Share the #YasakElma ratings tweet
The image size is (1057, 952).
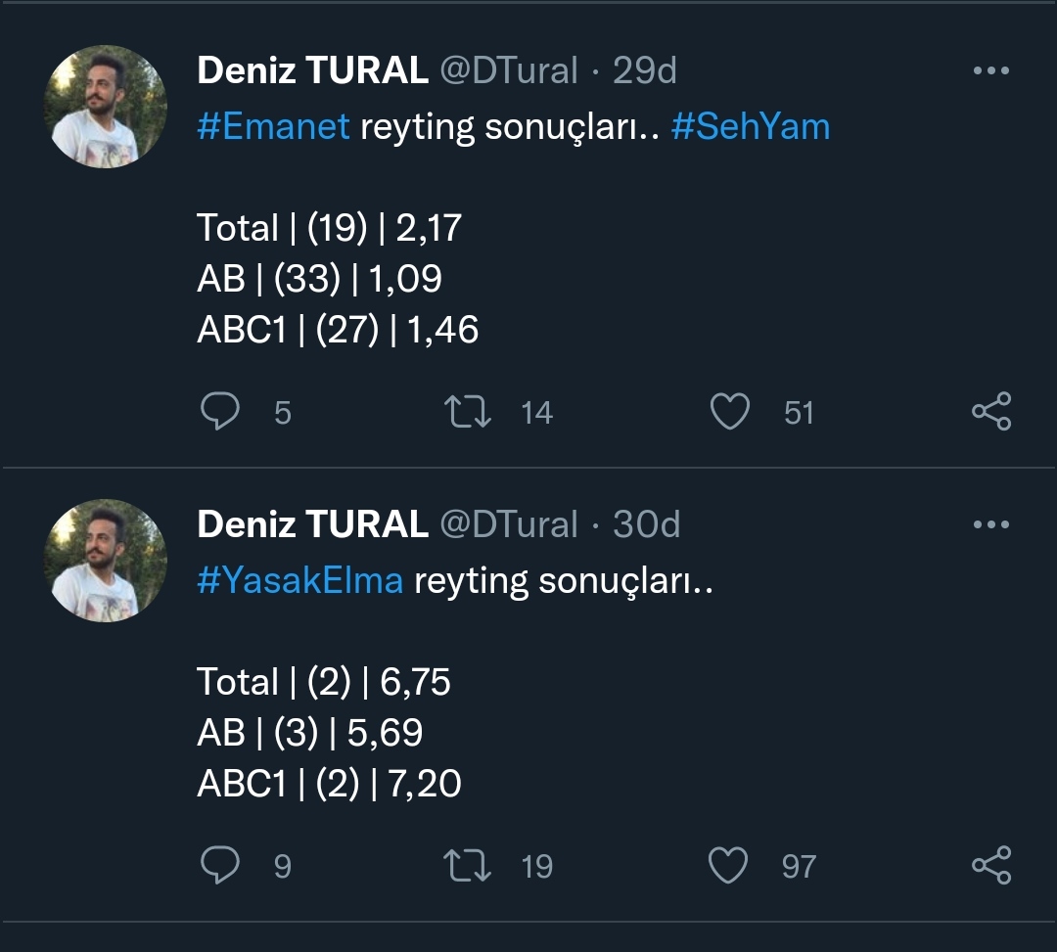coord(990,866)
